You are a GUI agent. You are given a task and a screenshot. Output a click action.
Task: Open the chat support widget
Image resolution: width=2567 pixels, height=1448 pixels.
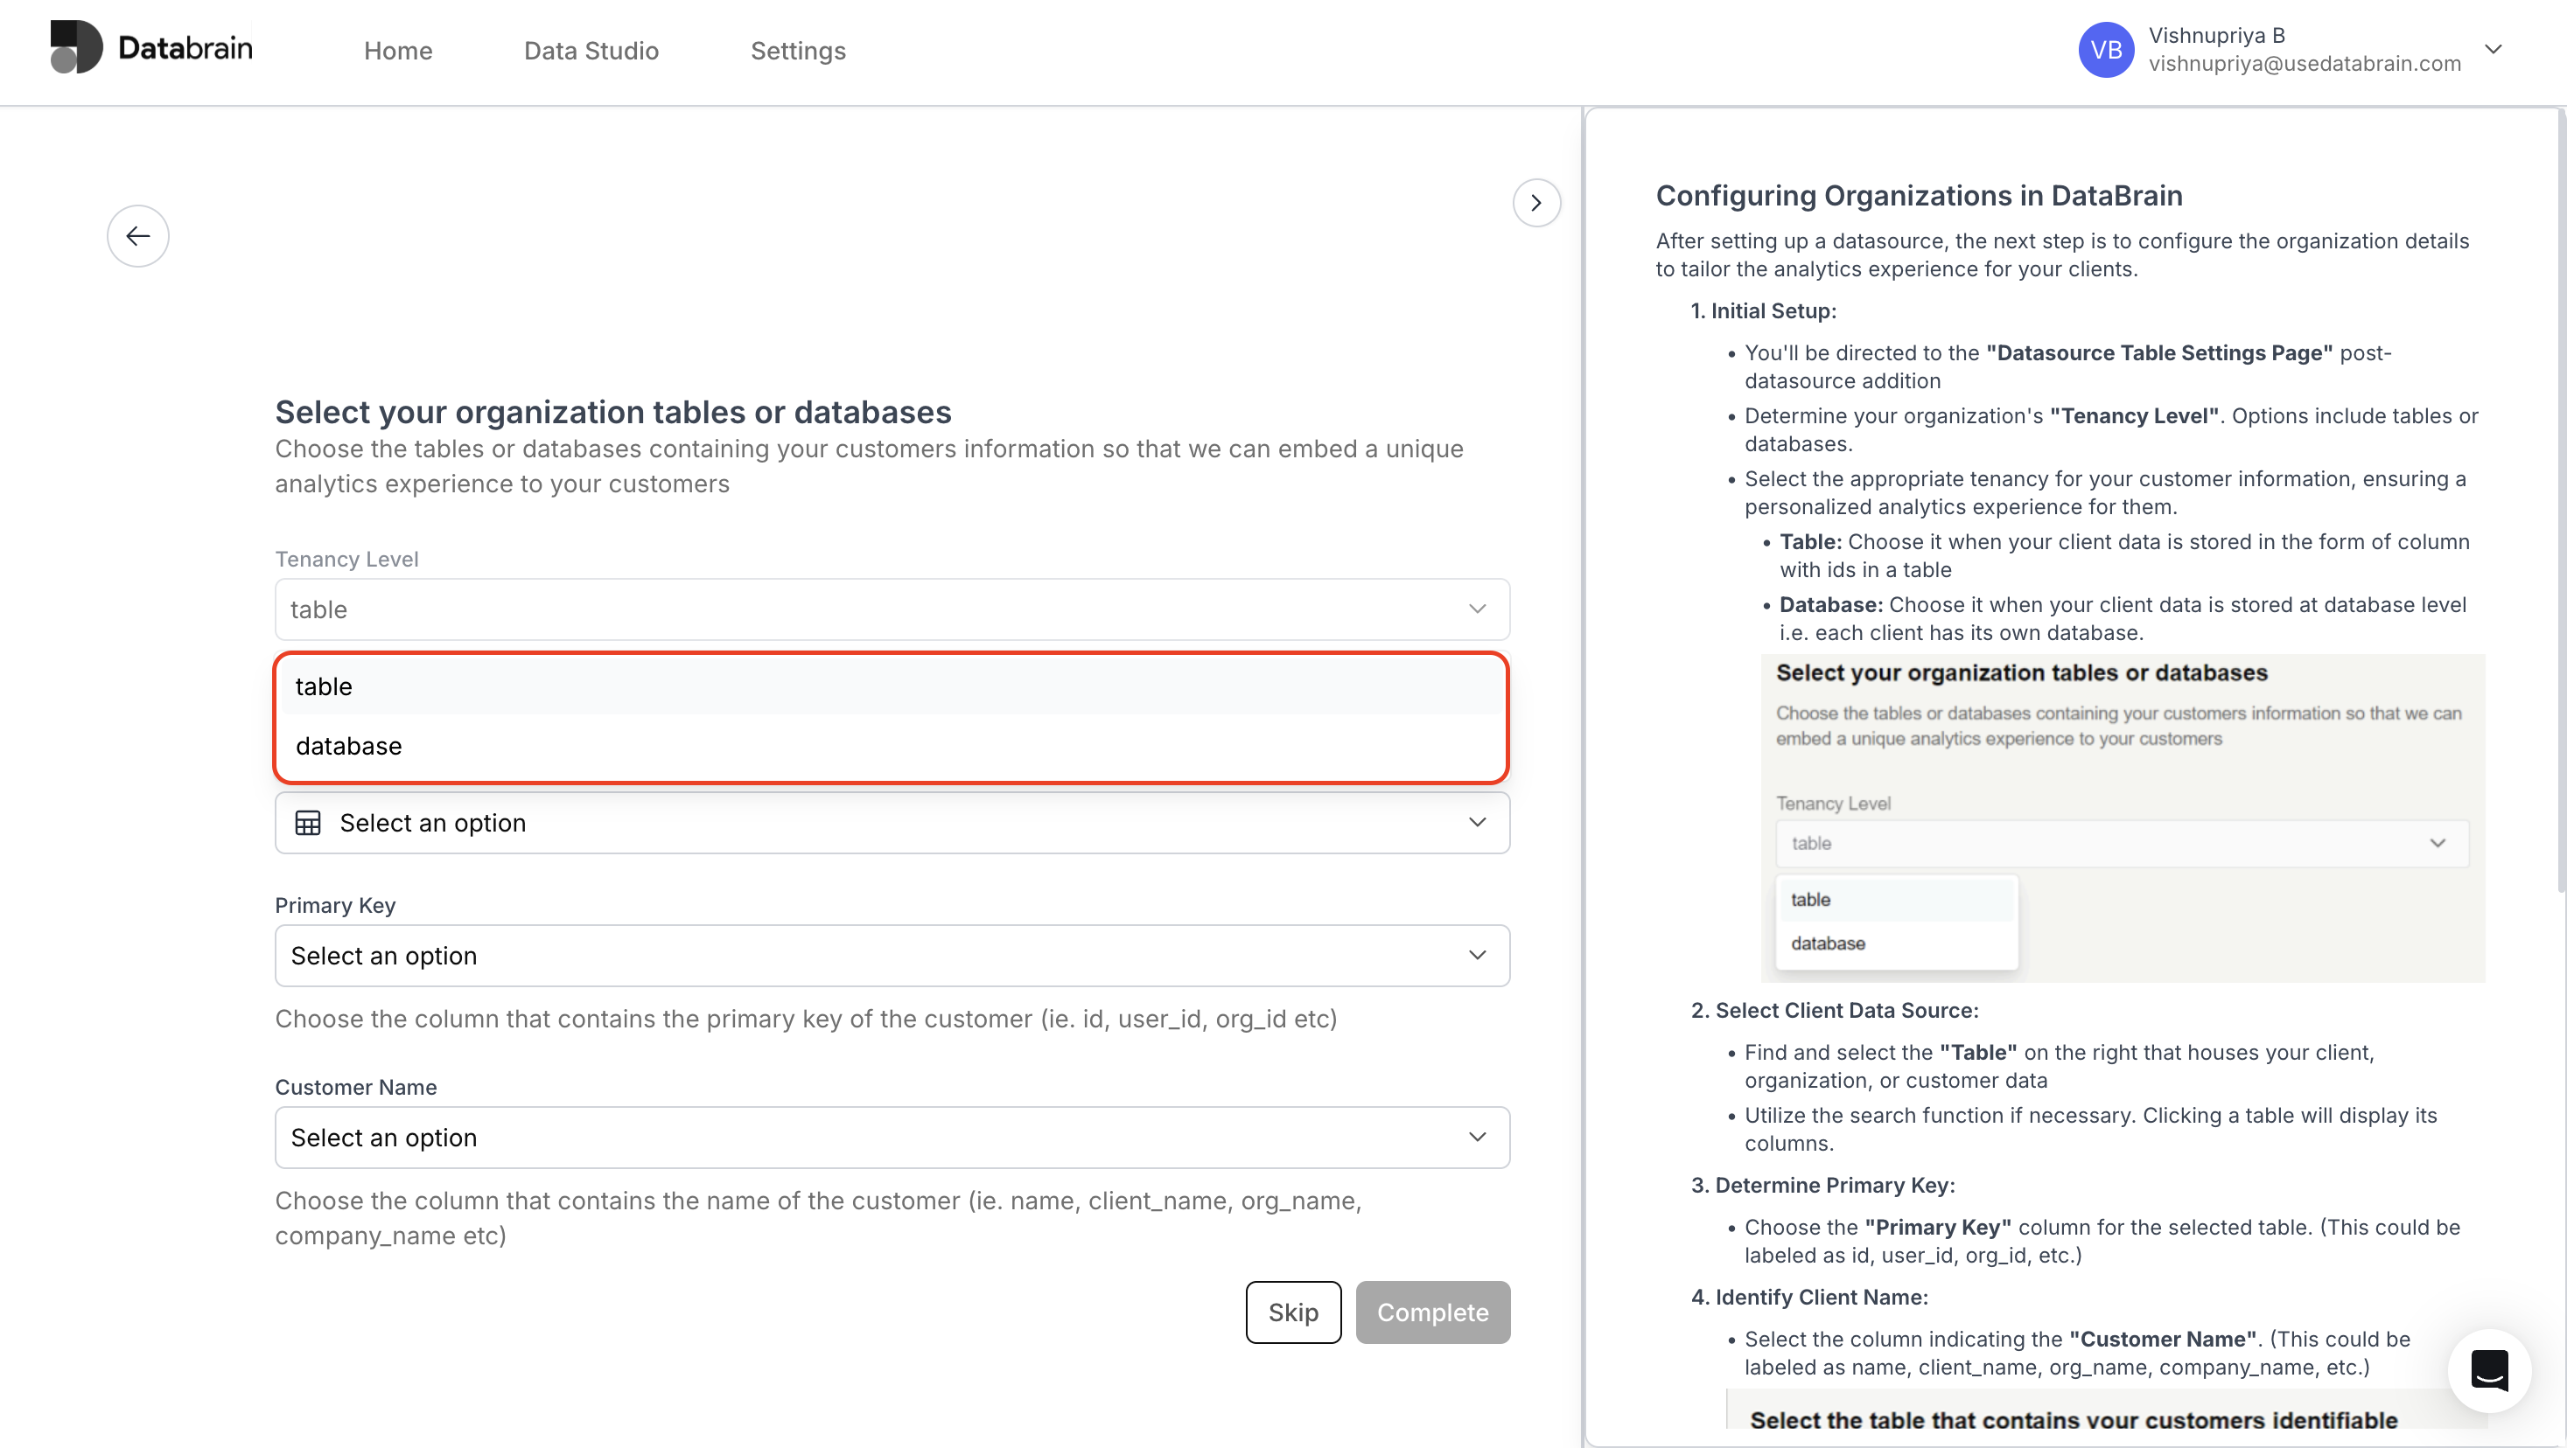2488,1370
